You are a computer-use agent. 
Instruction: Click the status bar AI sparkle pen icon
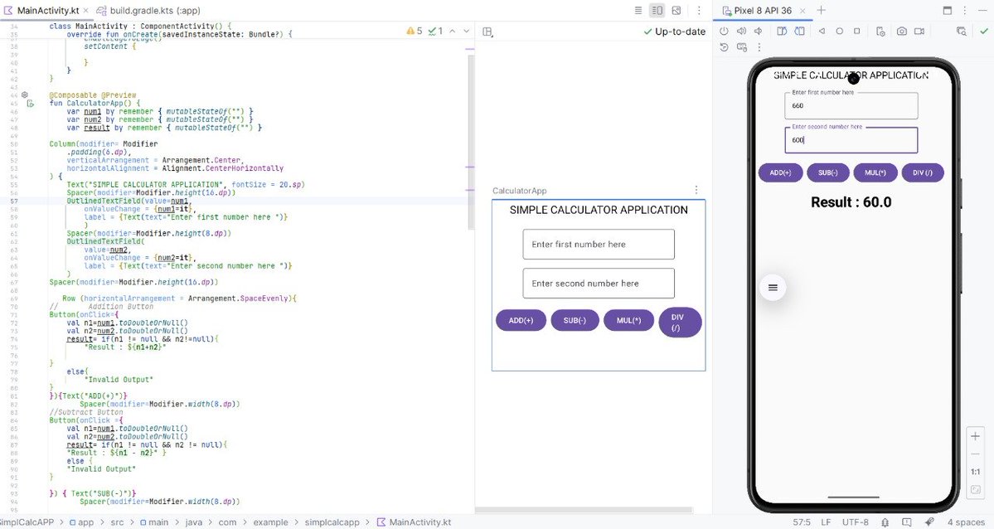[929, 522]
